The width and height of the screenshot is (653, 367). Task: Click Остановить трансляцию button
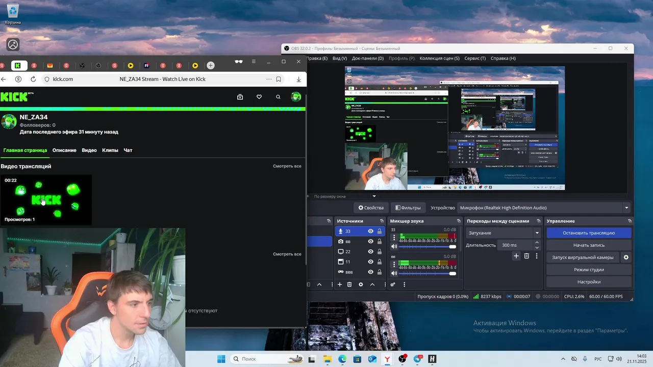(x=589, y=233)
